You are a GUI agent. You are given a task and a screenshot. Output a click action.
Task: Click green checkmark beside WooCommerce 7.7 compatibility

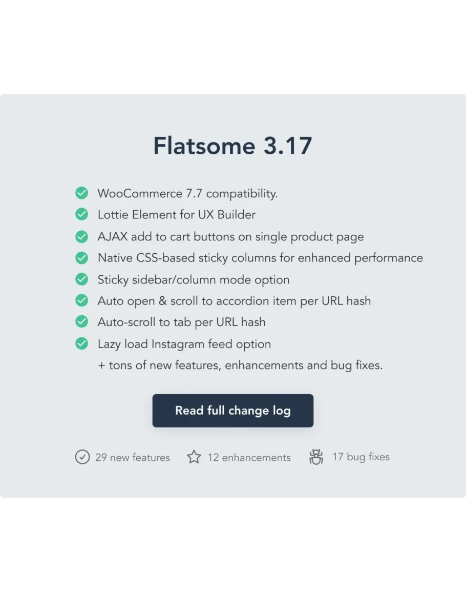(x=81, y=193)
